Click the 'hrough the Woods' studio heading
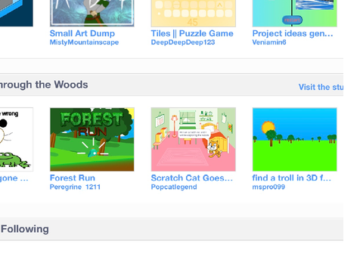The width and height of the screenshot is (363, 272). (44, 85)
